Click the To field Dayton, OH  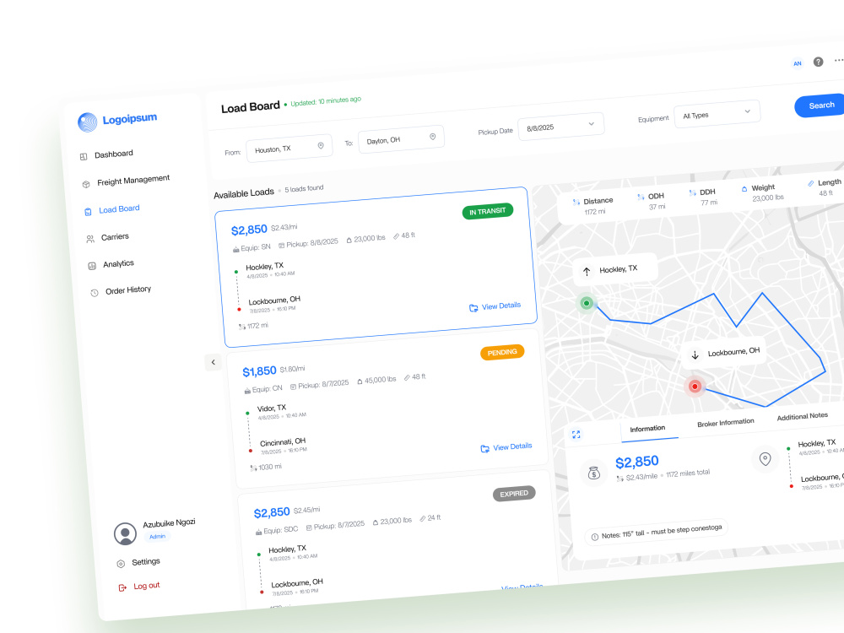(401, 139)
